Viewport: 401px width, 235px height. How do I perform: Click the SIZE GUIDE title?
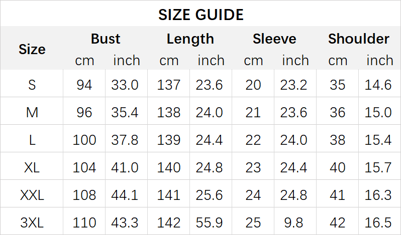201,15
